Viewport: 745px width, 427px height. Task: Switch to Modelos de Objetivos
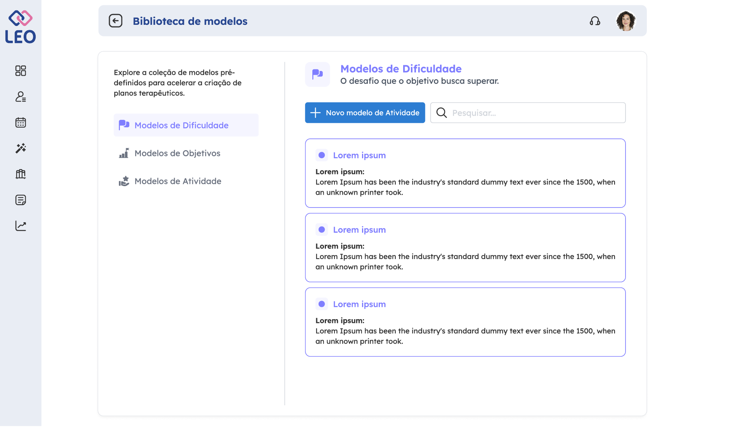[x=177, y=153]
